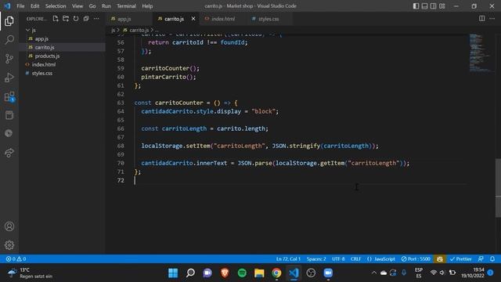Image resolution: width=501 pixels, height=282 pixels.
Task: Open the Windows Start menu
Action: click(x=173, y=273)
